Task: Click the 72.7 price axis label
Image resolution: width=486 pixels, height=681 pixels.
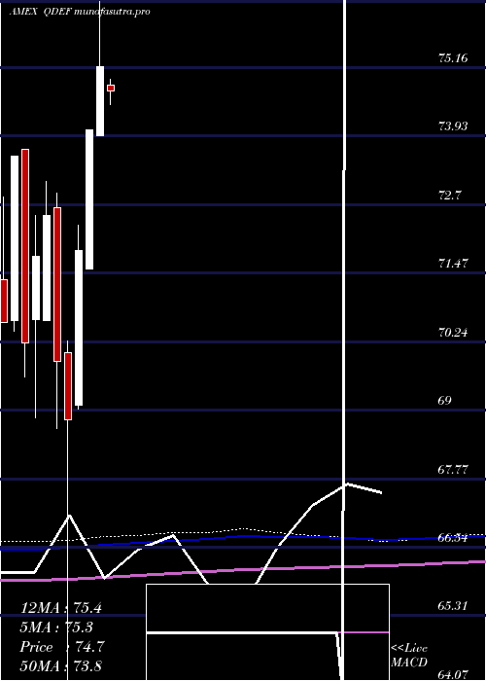Action: coord(449,195)
